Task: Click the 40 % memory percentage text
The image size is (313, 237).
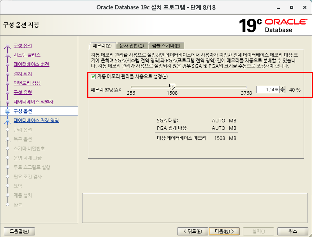Action: (x=295, y=90)
